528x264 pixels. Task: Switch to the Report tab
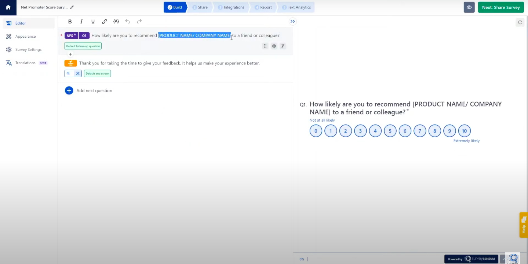263,7
